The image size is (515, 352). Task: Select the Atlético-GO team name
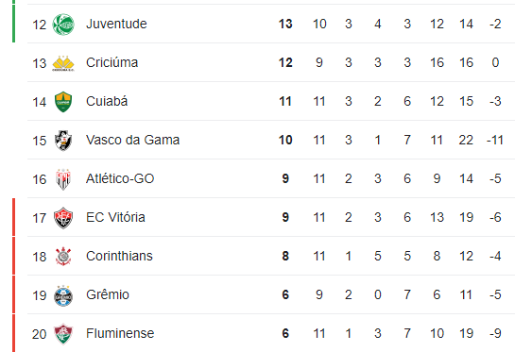coord(120,178)
